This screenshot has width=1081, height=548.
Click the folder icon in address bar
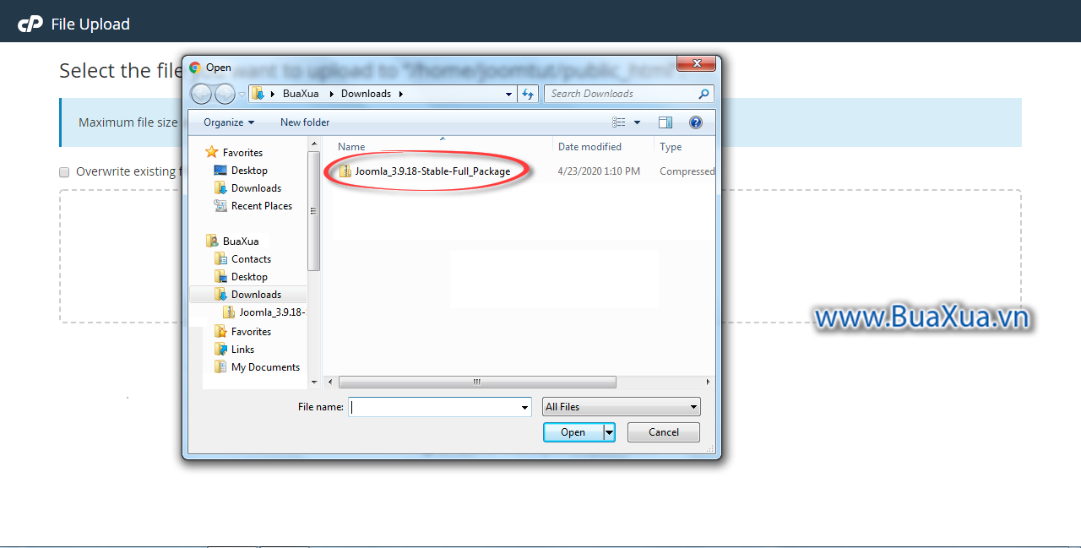[x=258, y=94]
